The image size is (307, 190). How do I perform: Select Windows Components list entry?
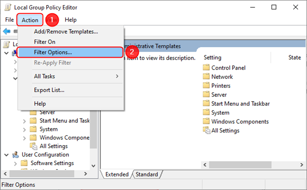tap(240, 121)
